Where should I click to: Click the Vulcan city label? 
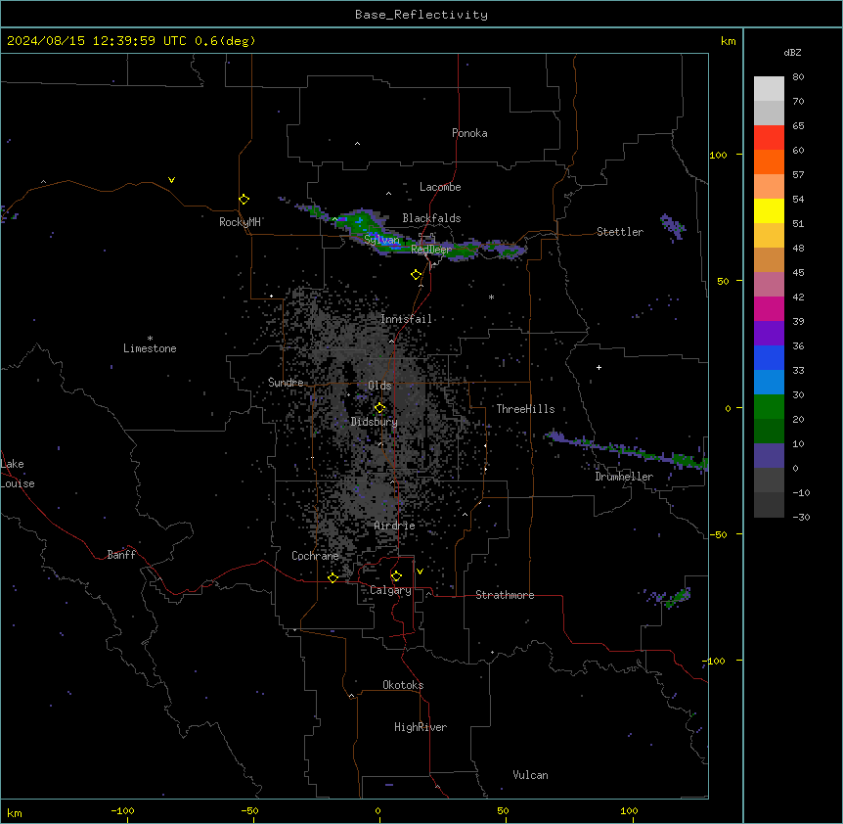(531, 775)
